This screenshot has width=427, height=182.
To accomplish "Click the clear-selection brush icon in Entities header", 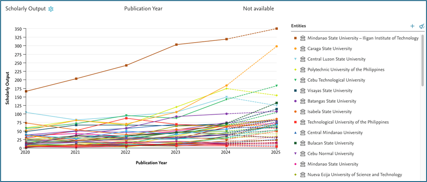I will (x=421, y=26).
